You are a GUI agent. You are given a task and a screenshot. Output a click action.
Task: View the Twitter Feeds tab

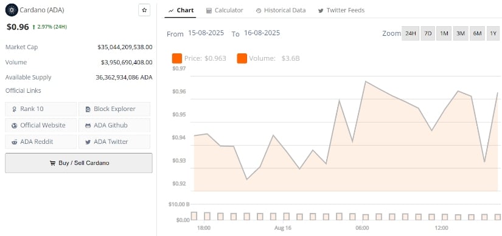click(341, 10)
